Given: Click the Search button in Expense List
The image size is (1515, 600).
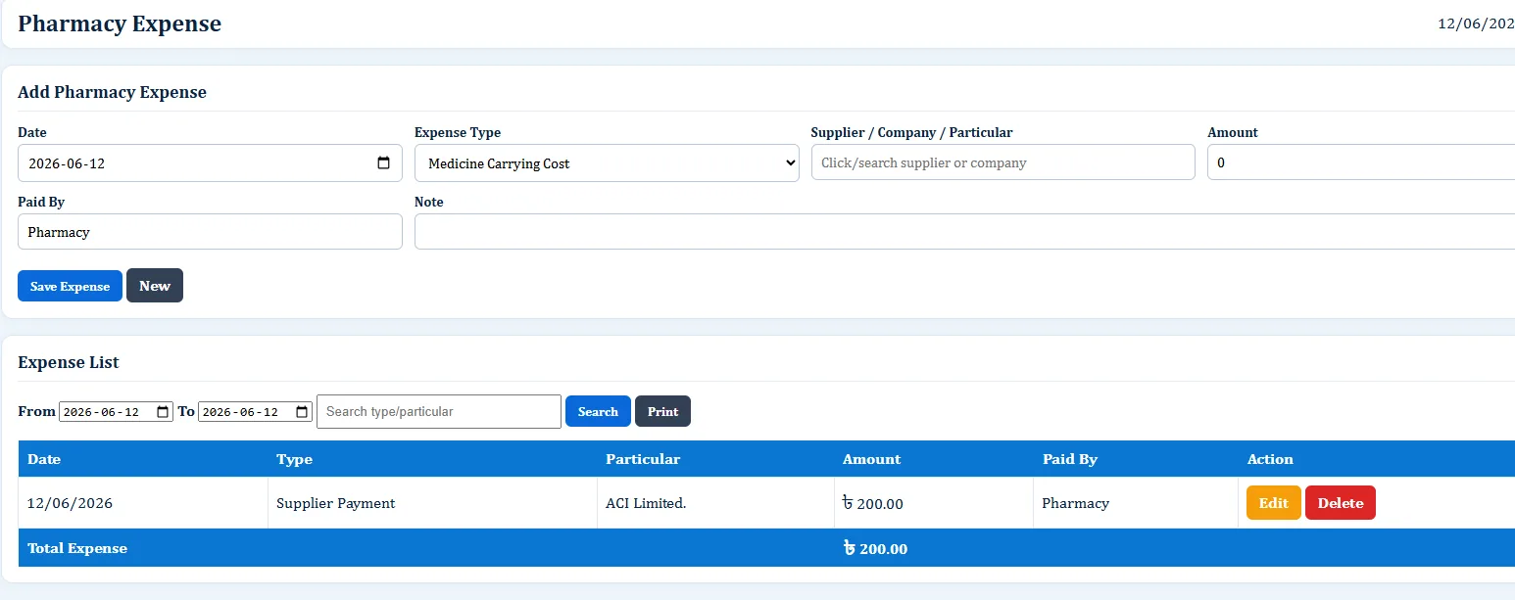Looking at the screenshot, I should pyautogui.click(x=598, y=411).
